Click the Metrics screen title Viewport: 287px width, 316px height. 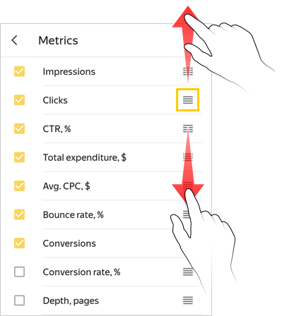pos(58,40)
